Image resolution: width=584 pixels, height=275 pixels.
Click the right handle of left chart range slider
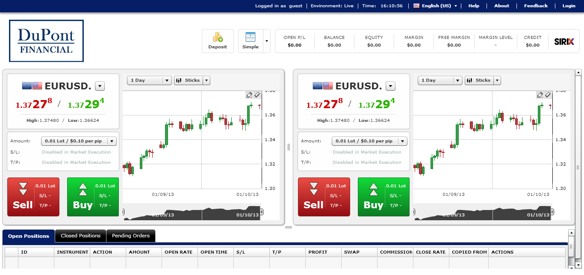tap(261, 212)
